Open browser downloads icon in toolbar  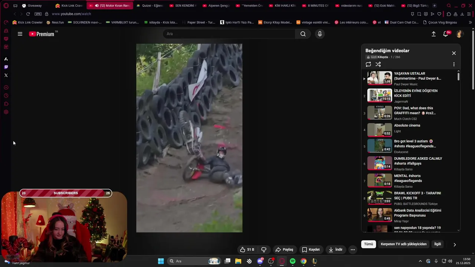point(462,14)
